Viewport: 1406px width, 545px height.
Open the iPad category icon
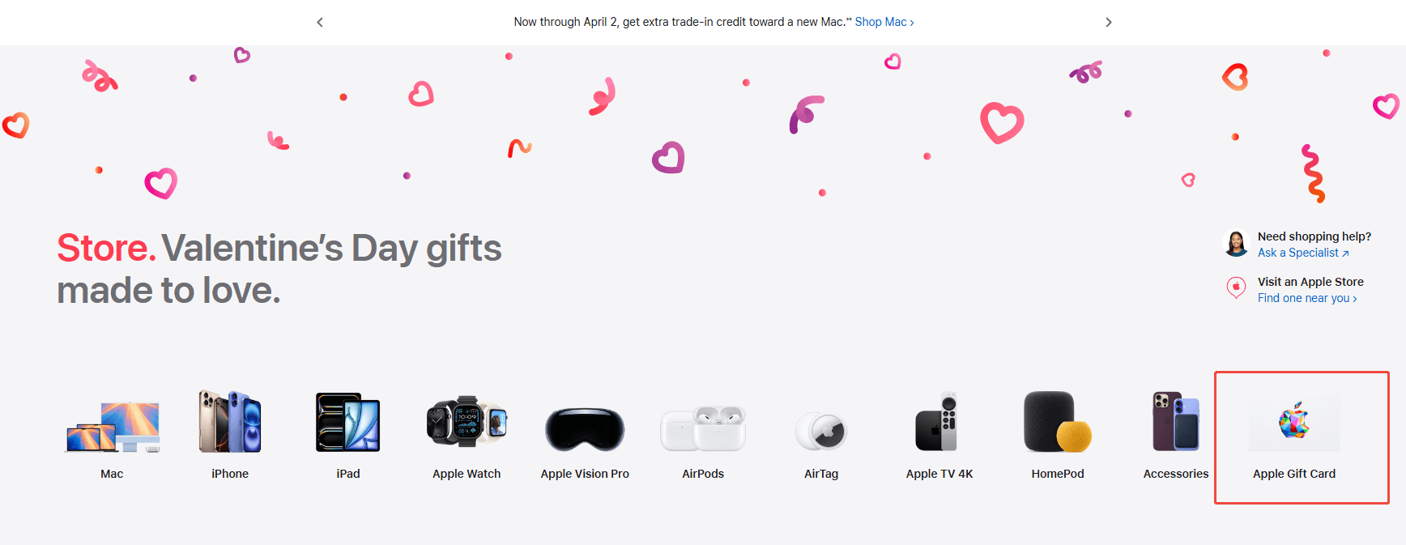(x=348, y=422)
